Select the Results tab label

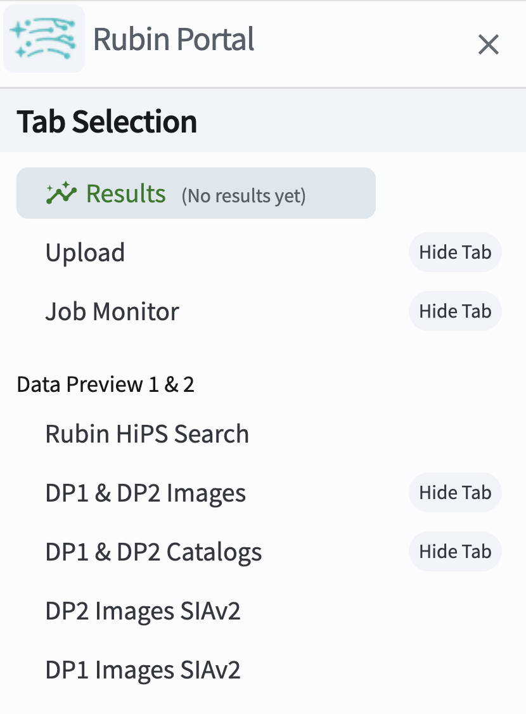pyautogui.click(x=126, y=193)
